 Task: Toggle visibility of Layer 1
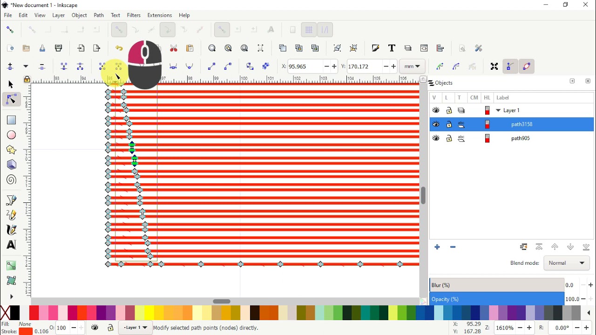(436, 111)
